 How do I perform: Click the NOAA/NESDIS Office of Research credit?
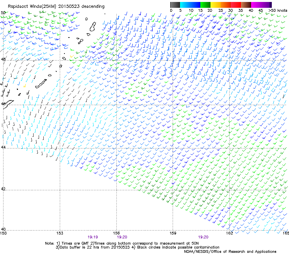230,251
